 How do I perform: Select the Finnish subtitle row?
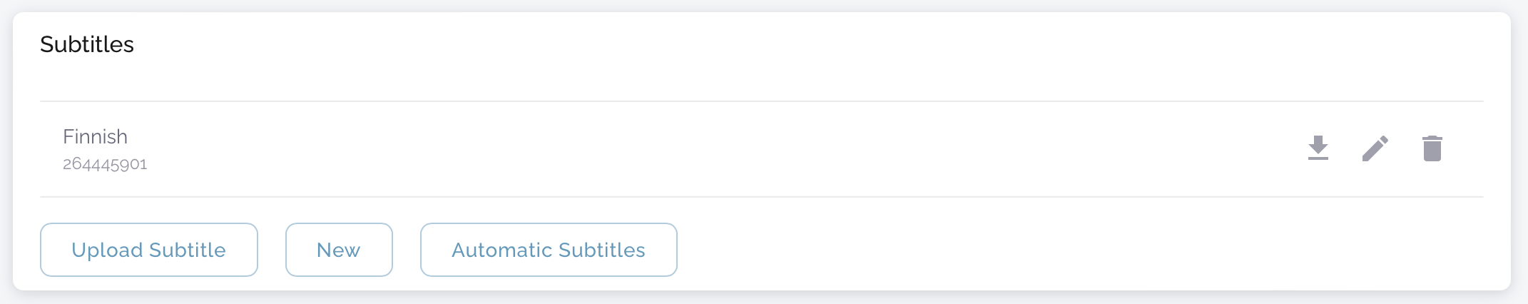click(x=642, y=149)
